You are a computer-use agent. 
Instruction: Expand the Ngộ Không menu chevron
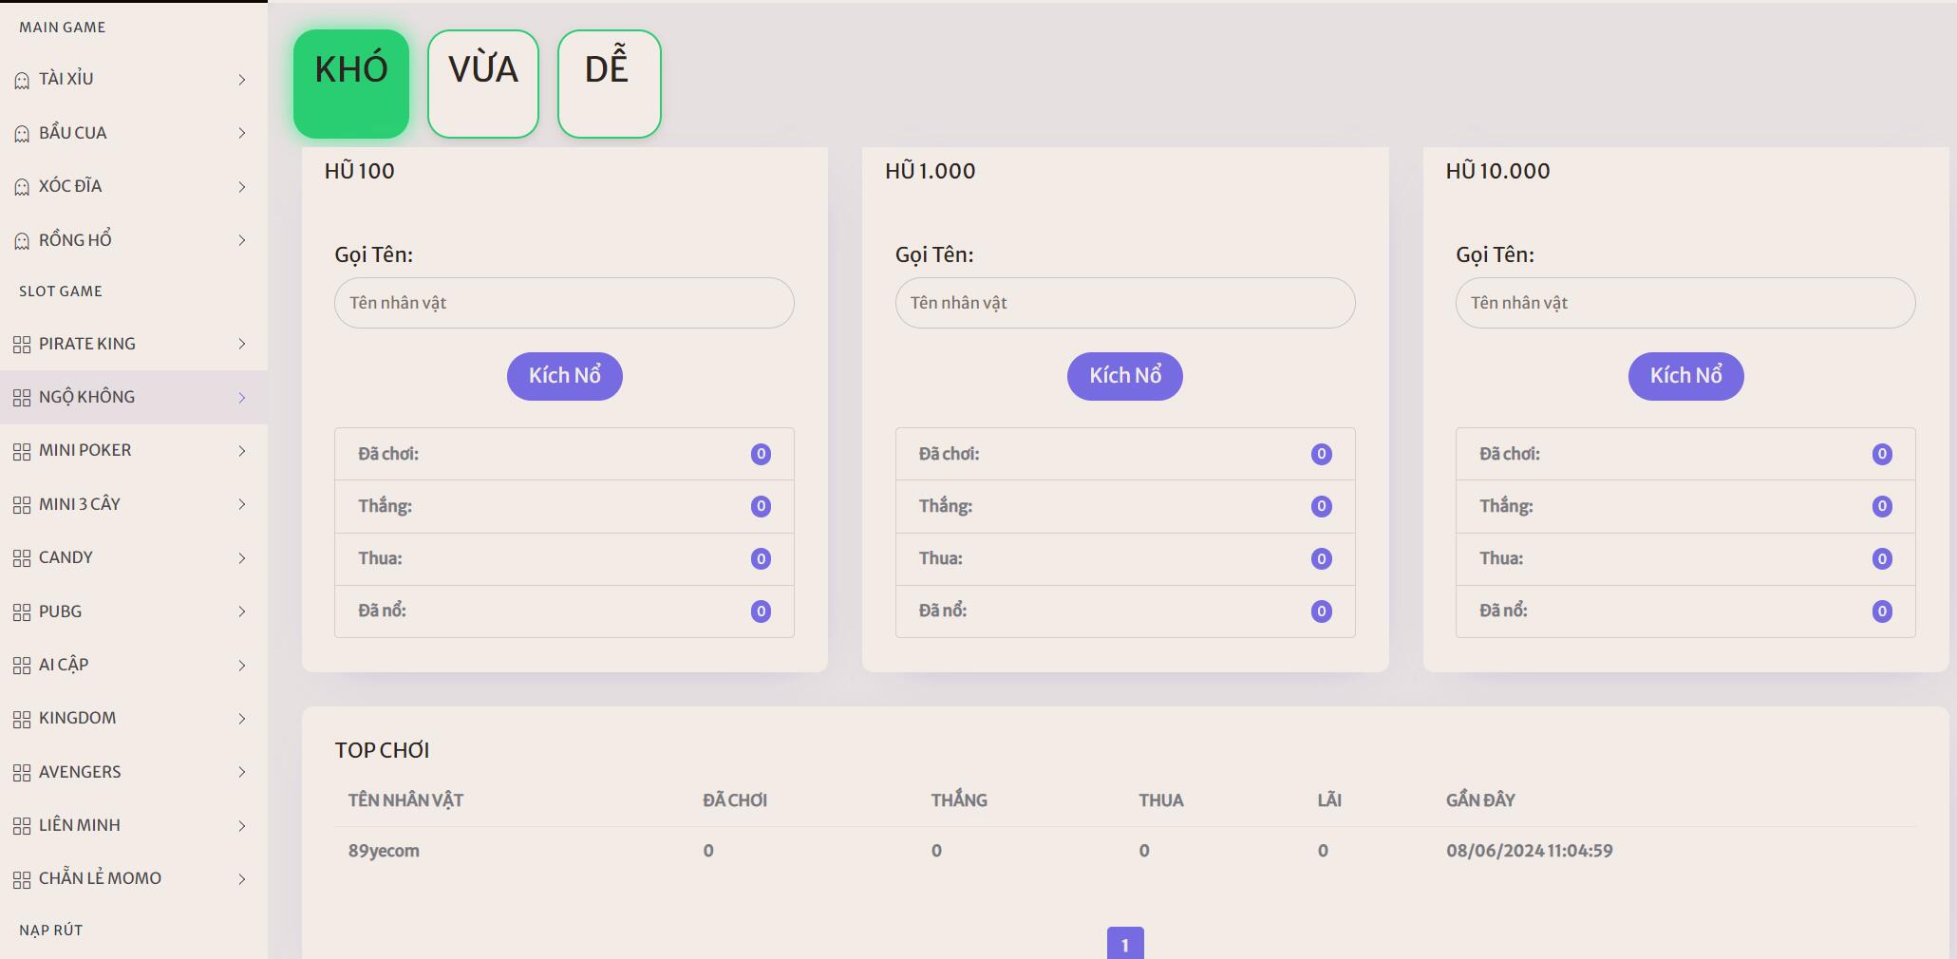tap(242, 398)
